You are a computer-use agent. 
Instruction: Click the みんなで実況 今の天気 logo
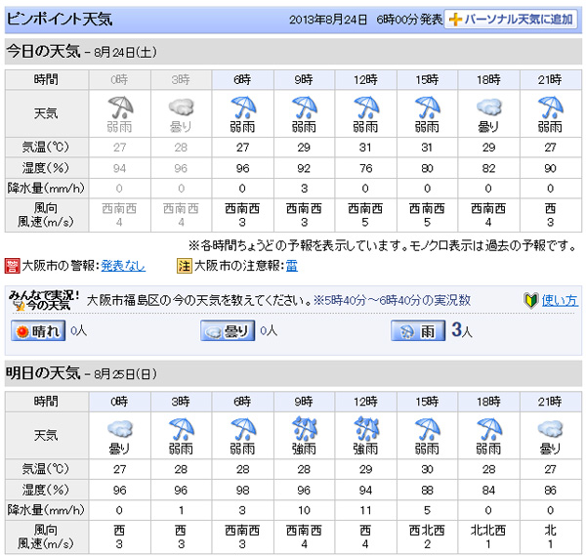coord(44,300)
